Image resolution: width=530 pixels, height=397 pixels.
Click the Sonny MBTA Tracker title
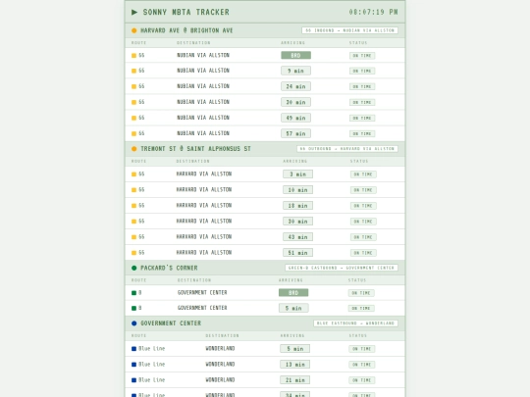point(185,12)
